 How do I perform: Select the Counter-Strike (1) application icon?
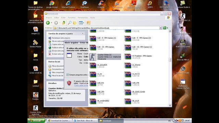point(93,57)
